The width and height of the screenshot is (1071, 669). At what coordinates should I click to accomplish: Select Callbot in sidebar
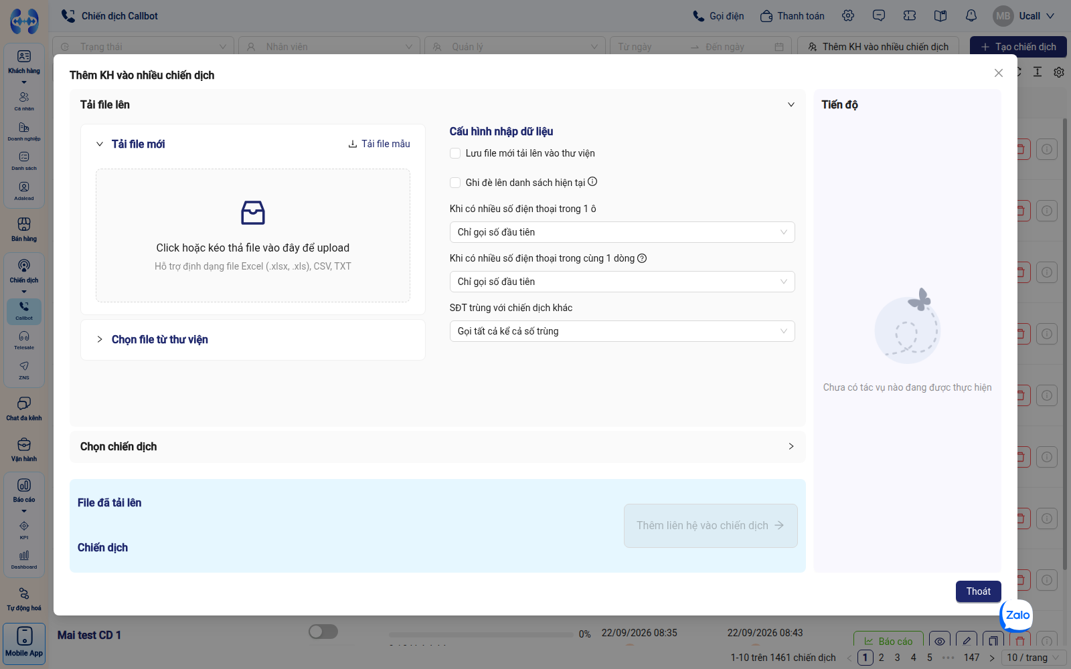(x=24, y=310)
